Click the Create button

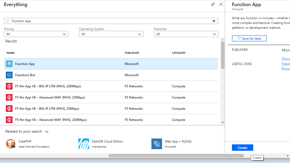[243, 148]
